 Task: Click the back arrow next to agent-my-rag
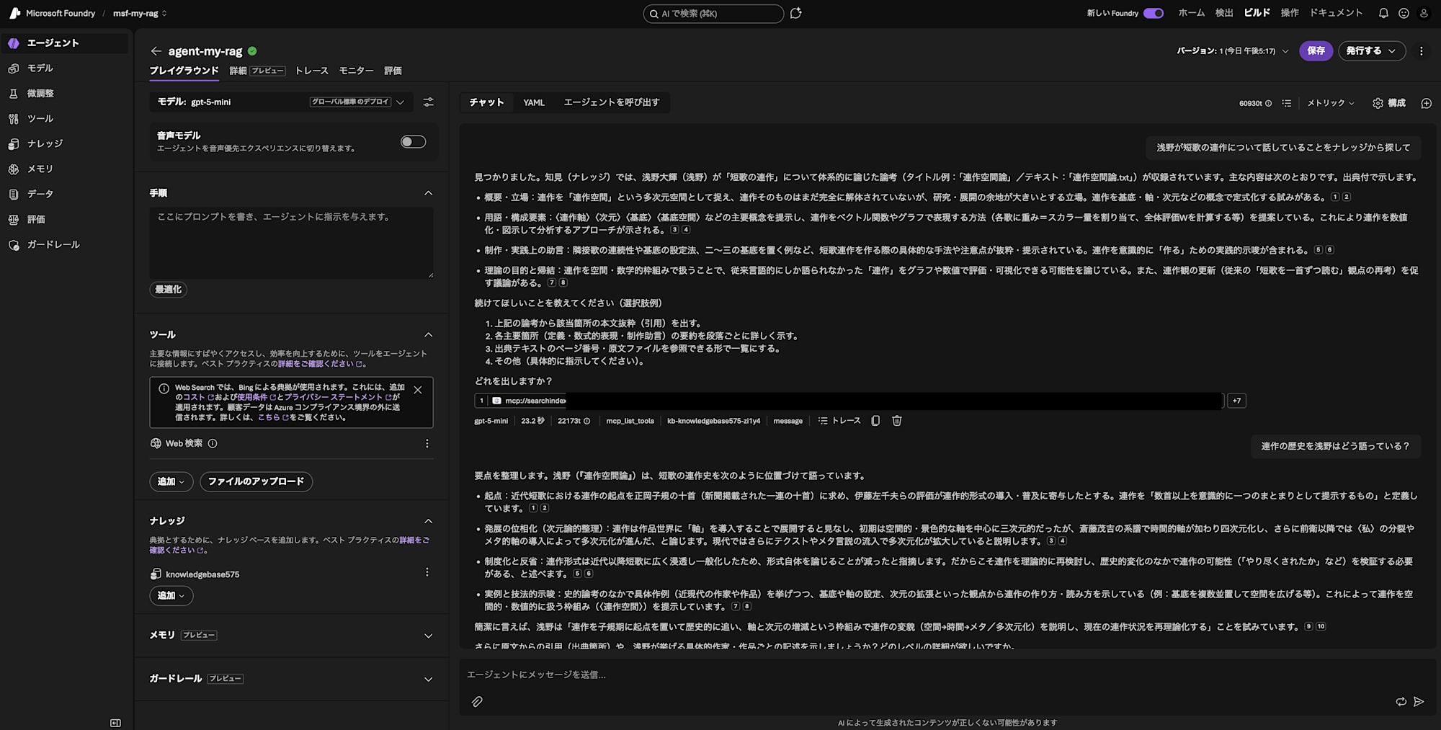tap(156, 51)
